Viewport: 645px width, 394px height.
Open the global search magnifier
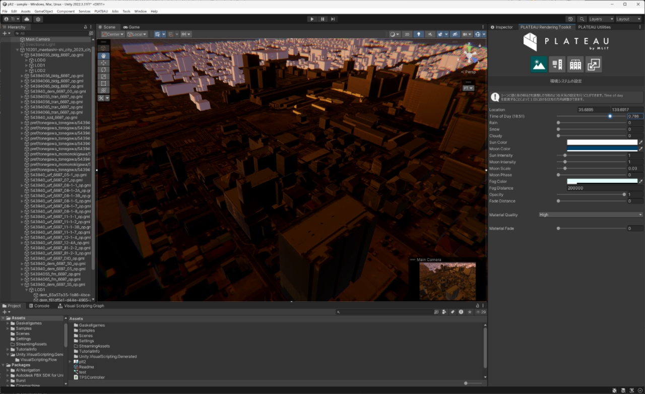coord(582,19)
